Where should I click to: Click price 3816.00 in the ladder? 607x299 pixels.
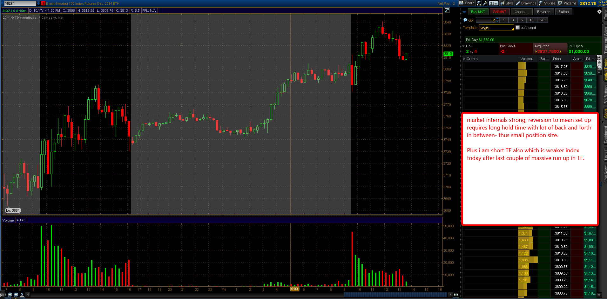point(561,100)
